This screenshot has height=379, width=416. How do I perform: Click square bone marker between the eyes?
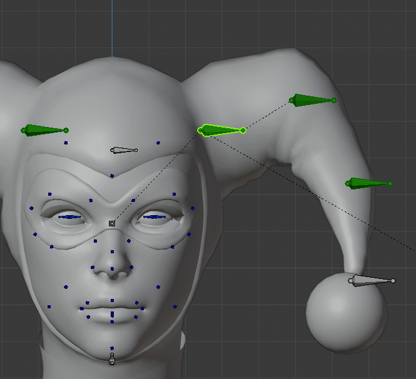pyautogui.click(x=112, y=223)
